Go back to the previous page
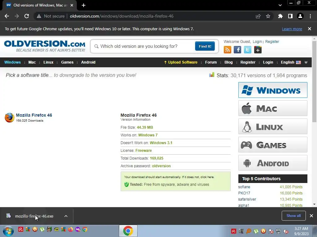This screenshot has width=317, height=237. point(7,16)
